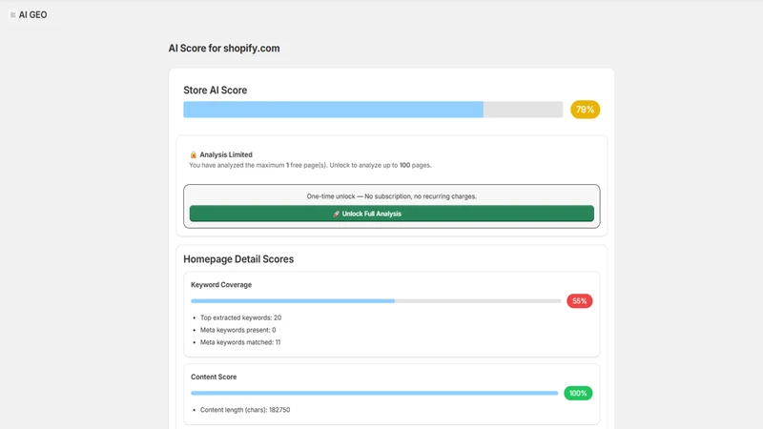The width and height of the screenshot is (763, 429).
Task: Click the Store AI Score progress bar
Action: (373, 110)
